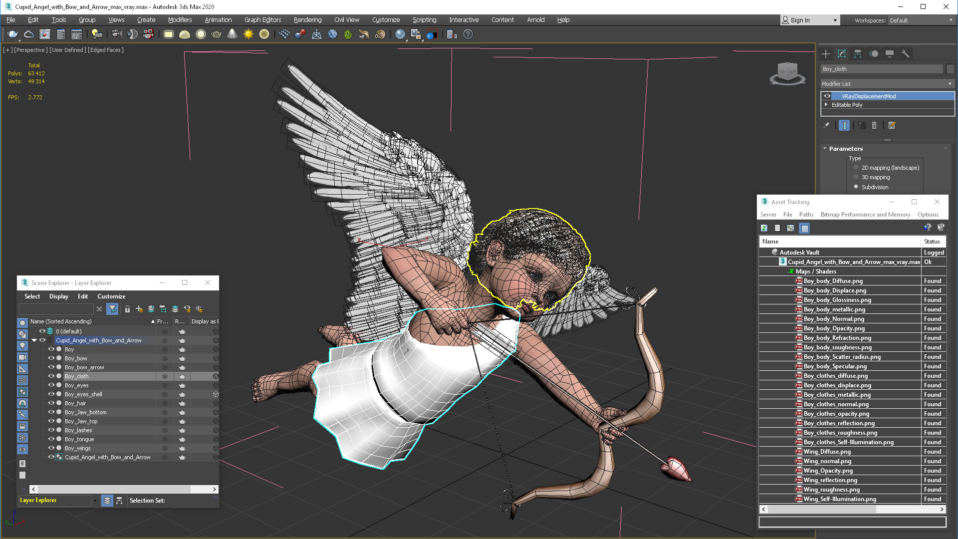Image resolution: width=958 pixels, height=539 pixels.
Task: Click Display Cameras filter icon
Action: (x=22, y=357)
